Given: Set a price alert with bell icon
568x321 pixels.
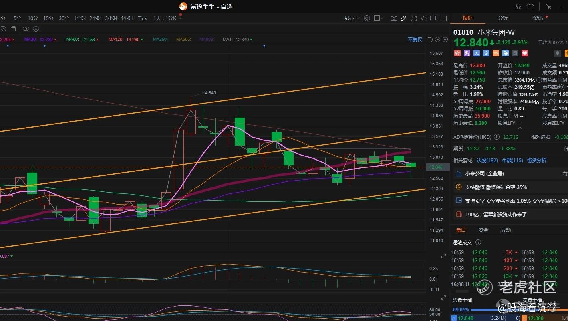Looking at the screenshot, I should pos(557,53).
